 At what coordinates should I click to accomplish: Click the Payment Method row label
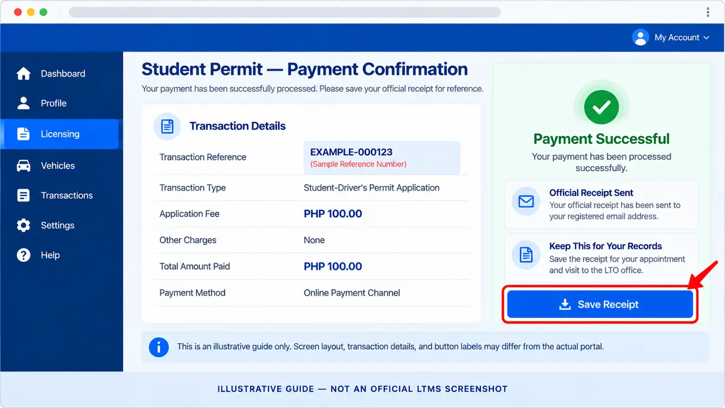click(x=193, y=293)
